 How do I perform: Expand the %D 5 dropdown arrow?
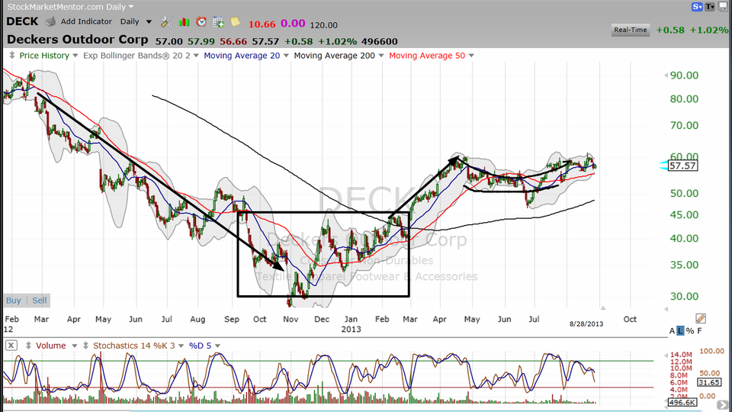(217, 346)
